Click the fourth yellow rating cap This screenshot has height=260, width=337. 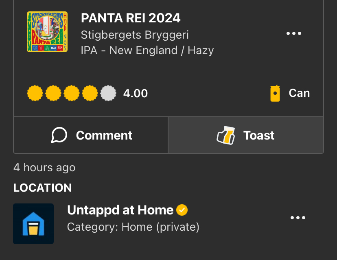pos(90,94)
